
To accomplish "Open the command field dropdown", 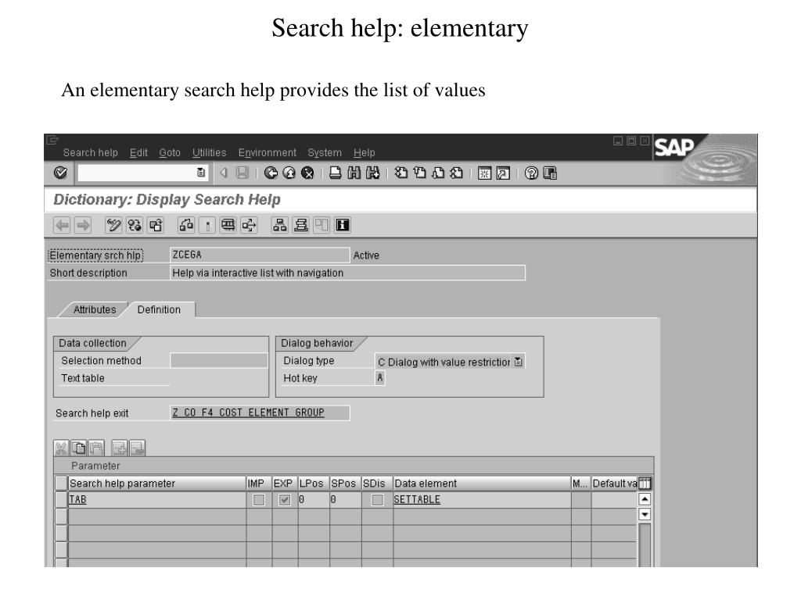I will [x=201, y=173].
